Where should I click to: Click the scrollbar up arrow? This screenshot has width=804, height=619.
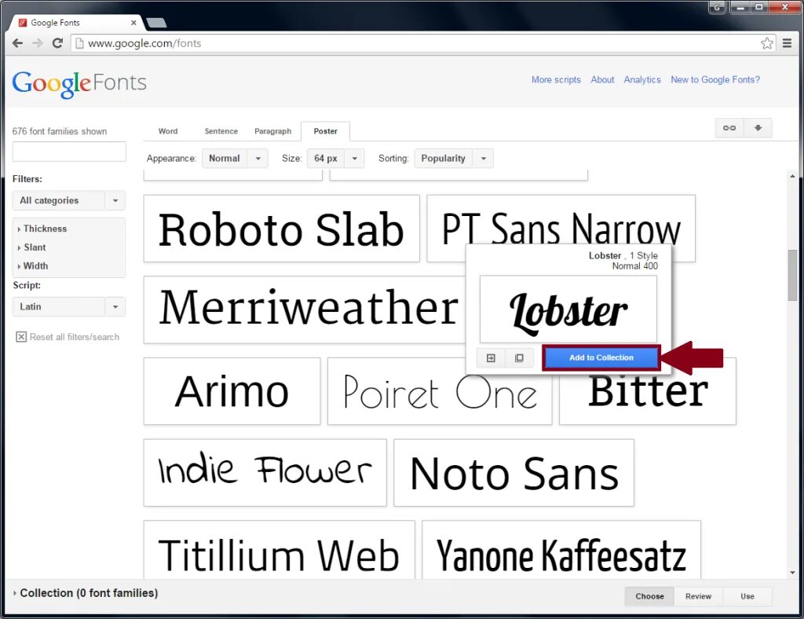[x=793, y=177]
